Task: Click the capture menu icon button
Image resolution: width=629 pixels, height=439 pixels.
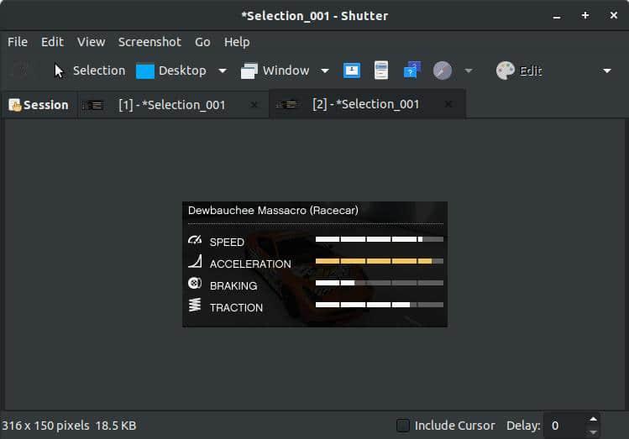Action: tap(381, 71)
